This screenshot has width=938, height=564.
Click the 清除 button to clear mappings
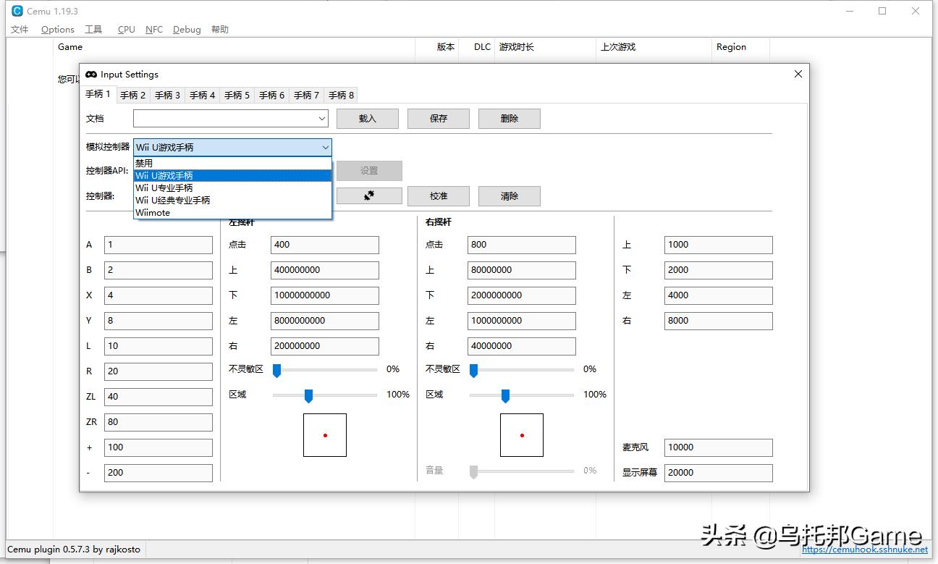pyautogui.click(x=509, y=195)
